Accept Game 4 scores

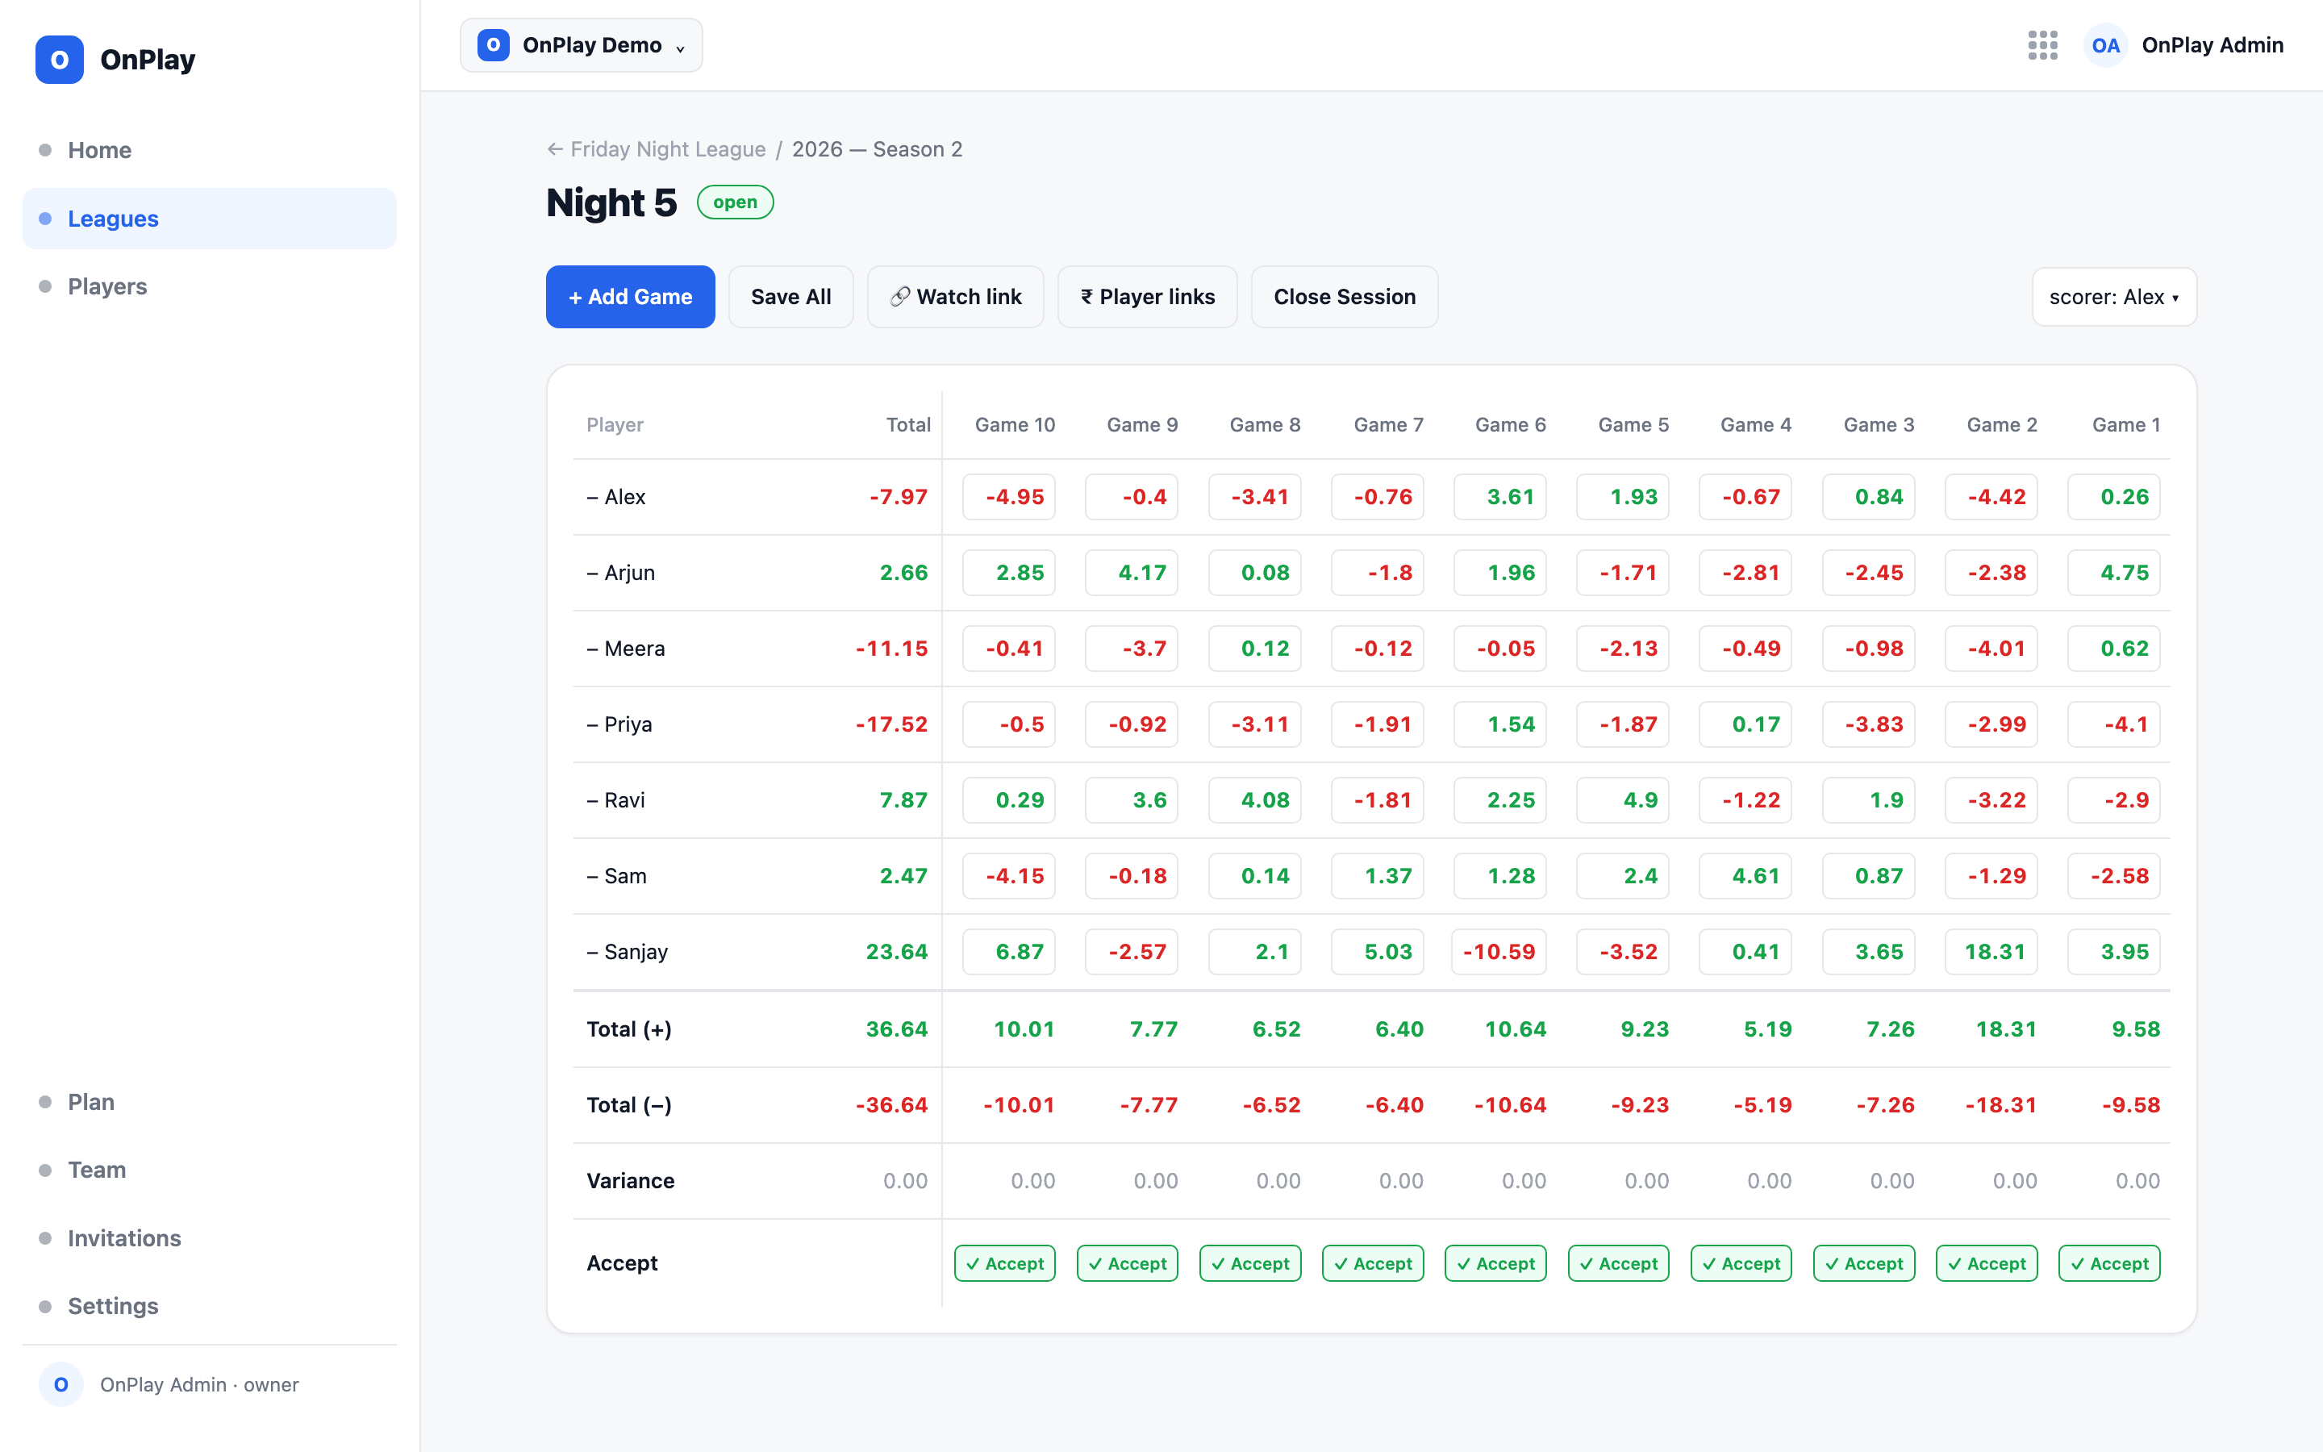[x=1741, y=1264]
